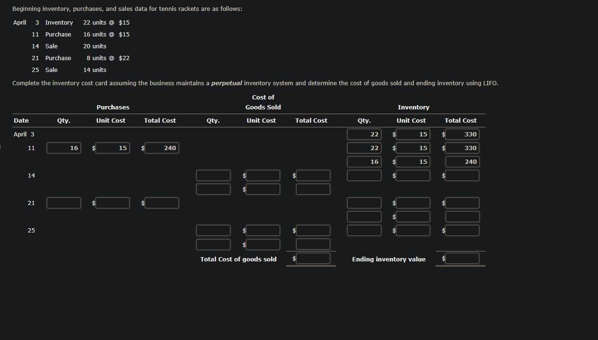Focus April 25 cost of goods sold first total cost field
The width and height of the screenshot is (598, 340).
pos(313,231)
